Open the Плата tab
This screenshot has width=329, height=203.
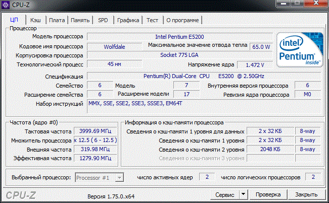click(x=57, y=20)
